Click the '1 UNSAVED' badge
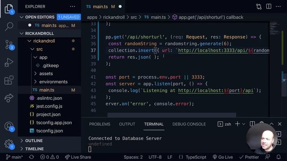 pos(69,17)
